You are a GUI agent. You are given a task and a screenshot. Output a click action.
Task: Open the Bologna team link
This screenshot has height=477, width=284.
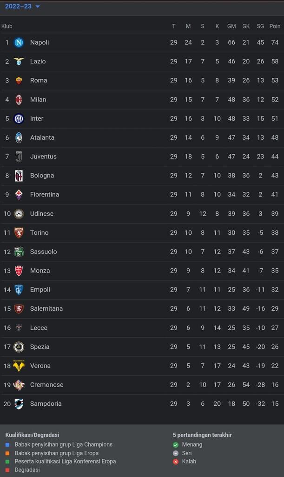pyautogui.click(x=42, y=176)
